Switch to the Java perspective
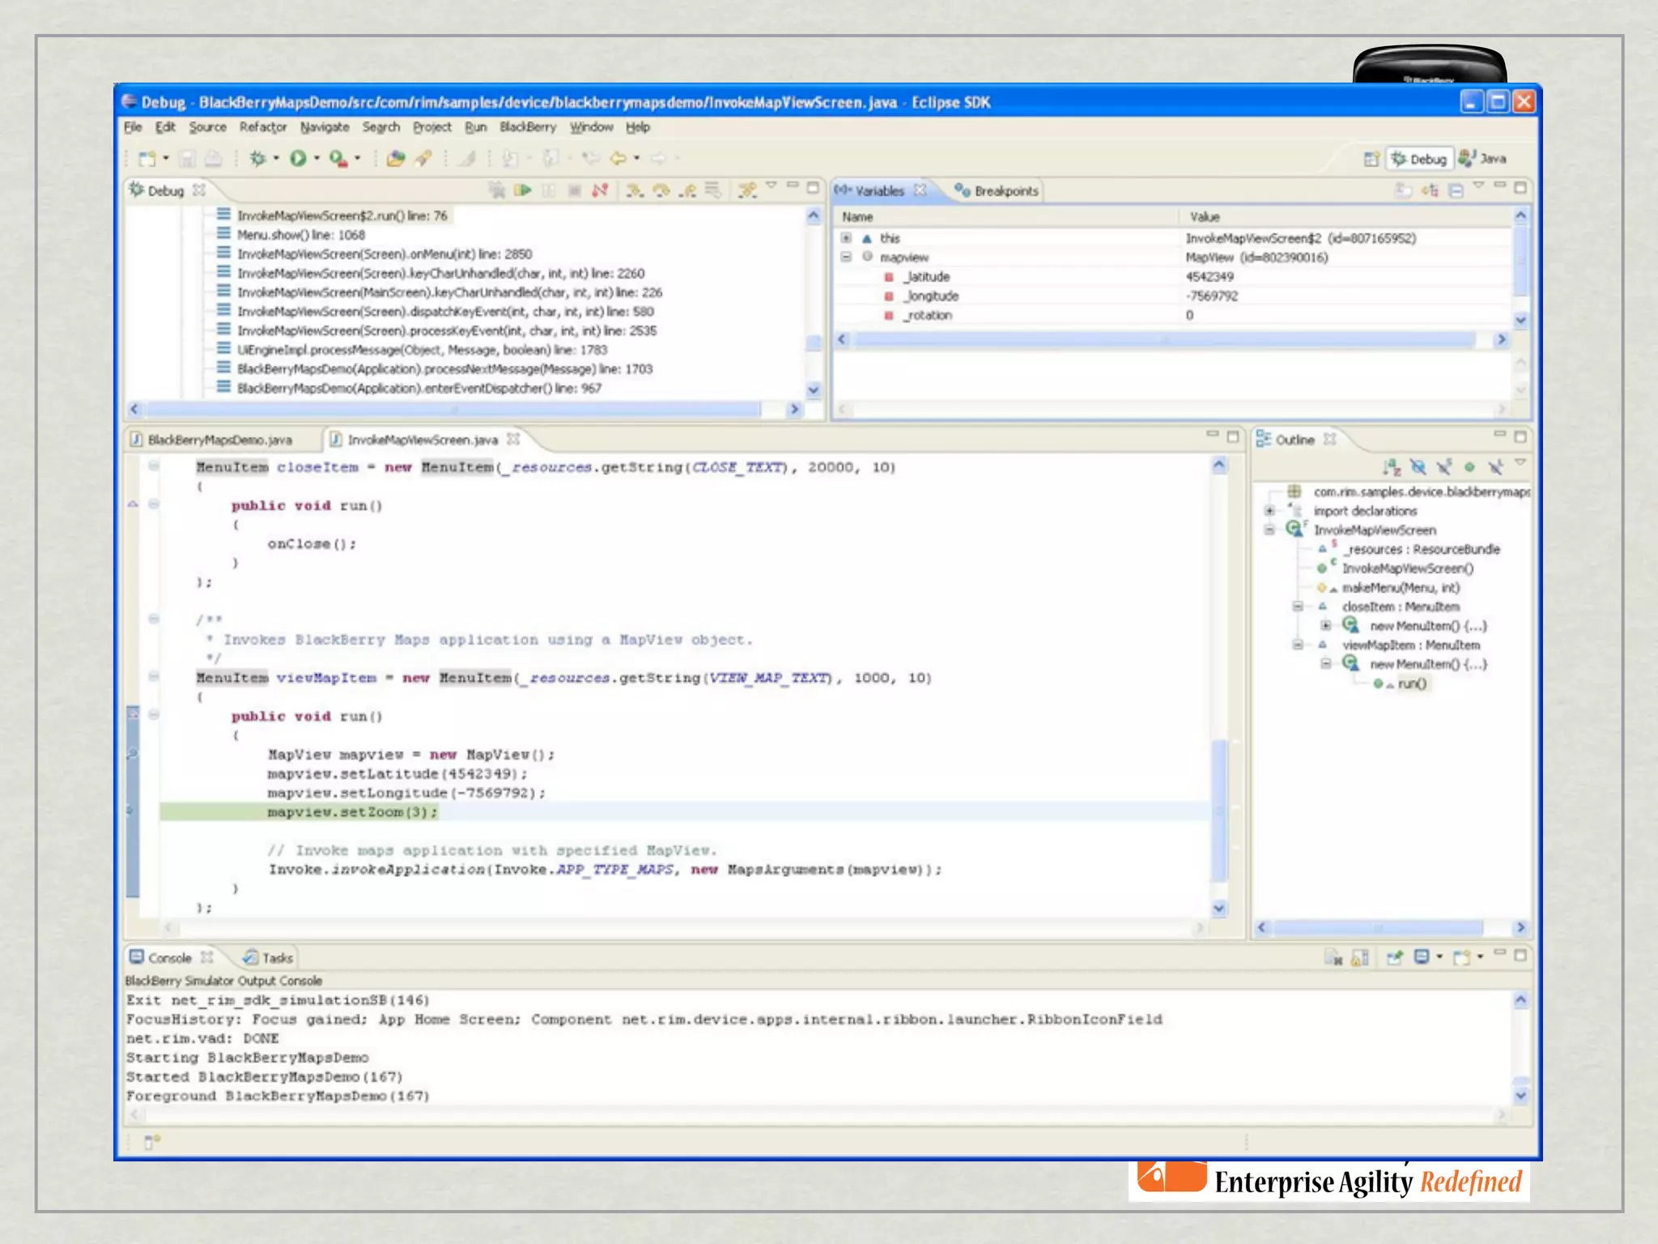This screenshot has height=1244, width=1658. point(1483,159)
